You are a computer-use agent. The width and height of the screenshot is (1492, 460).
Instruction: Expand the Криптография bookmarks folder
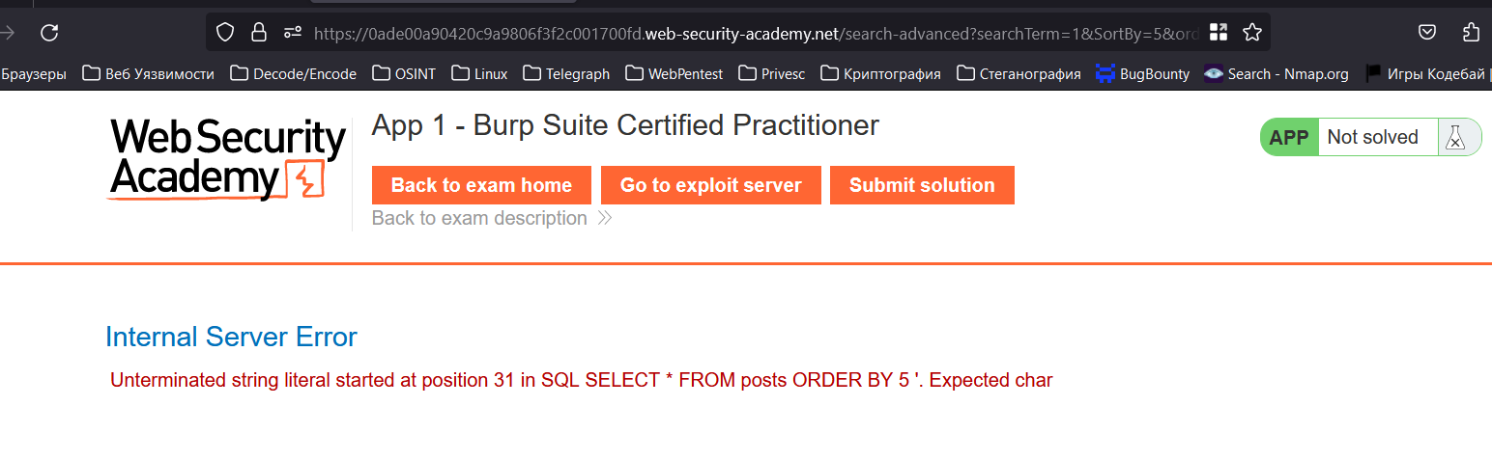880,73
